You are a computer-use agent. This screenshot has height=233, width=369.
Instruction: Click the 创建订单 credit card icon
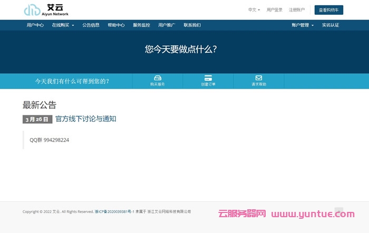click(208, 78)
